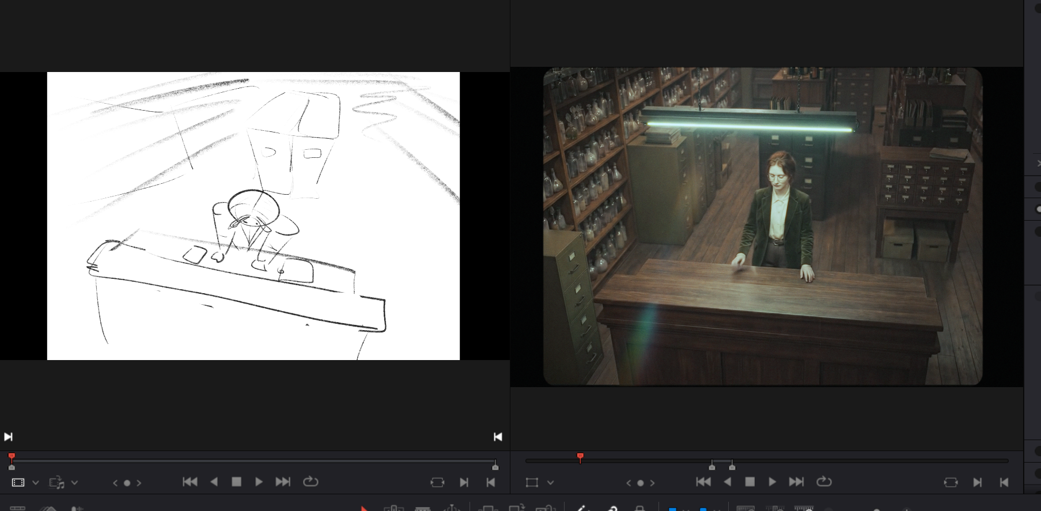Open the timeline viewer overlay dropdown arrow

click(550, 483)
